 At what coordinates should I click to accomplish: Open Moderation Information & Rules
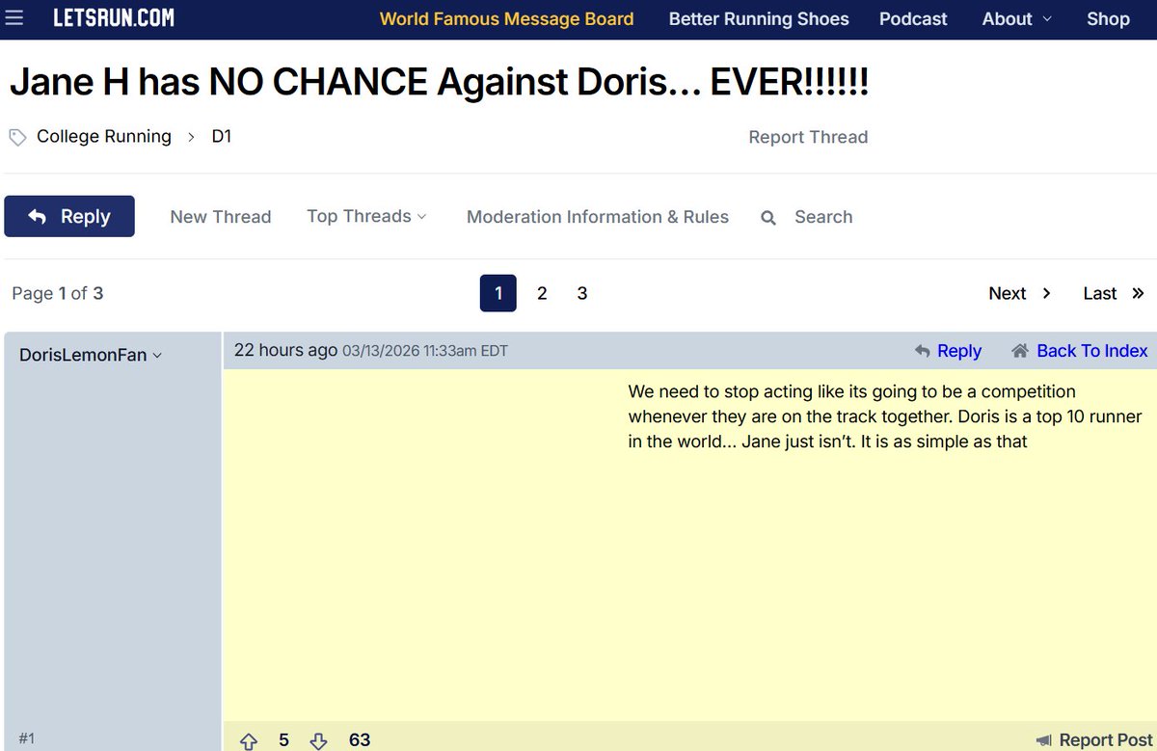coord(598,217)
